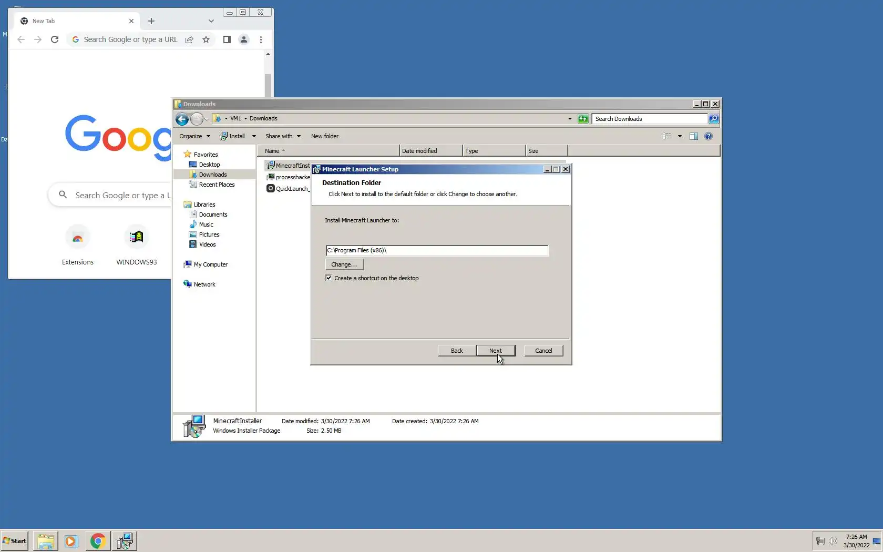Click the Explorer back arrow button
The image size is (883, 552).
[182, 119]
